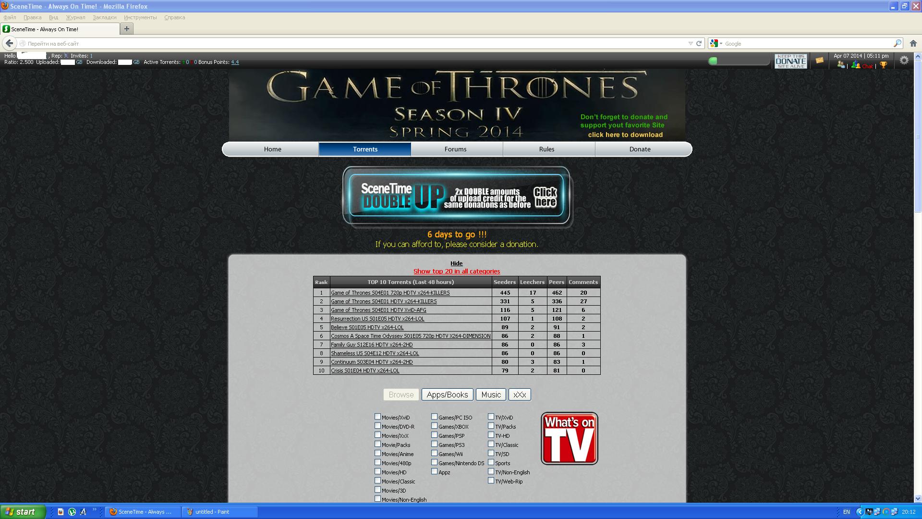
Task: Open Game of Thrones S04E01 720p torrent
Action: 390,293
